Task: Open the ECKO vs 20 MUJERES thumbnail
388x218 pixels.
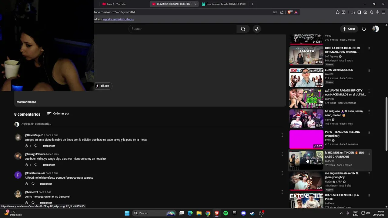Action: click(306, 78)
